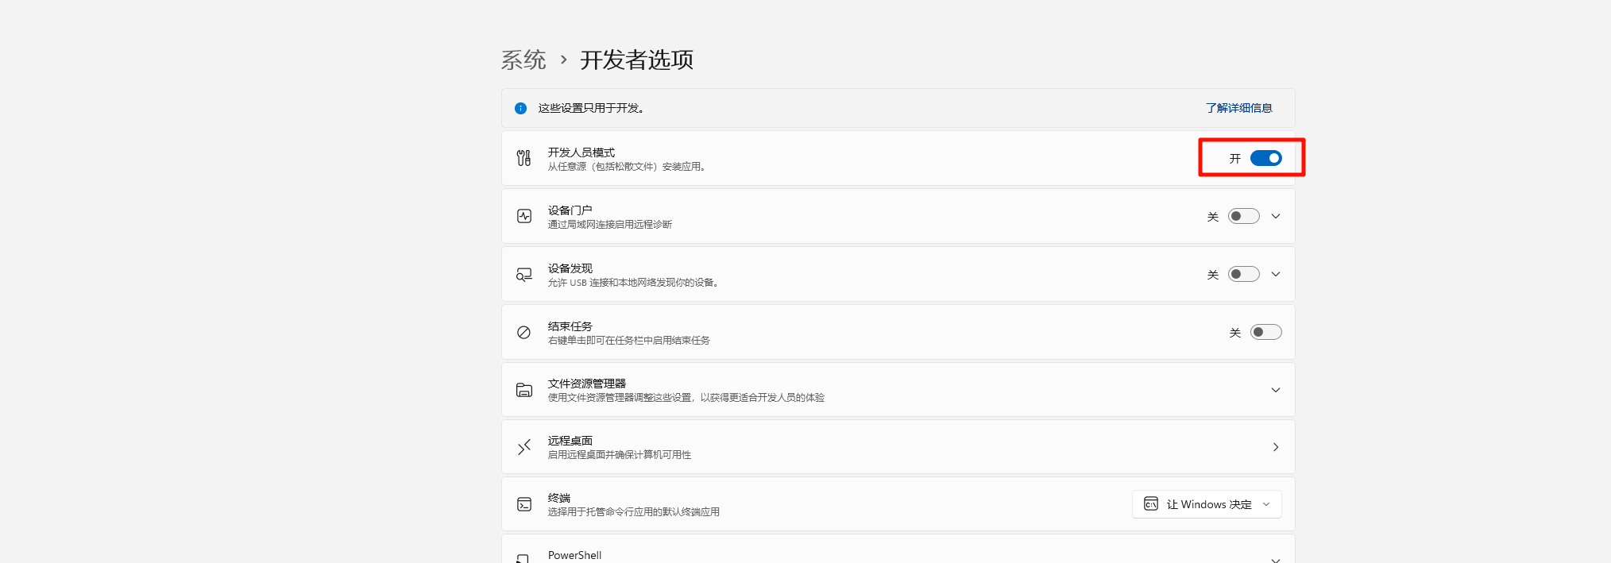Go back to 系统 in the breadcrumb

523,60
